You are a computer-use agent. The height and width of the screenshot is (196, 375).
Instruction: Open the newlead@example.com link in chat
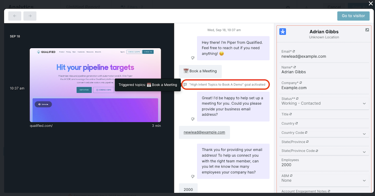tap(204, 132)
